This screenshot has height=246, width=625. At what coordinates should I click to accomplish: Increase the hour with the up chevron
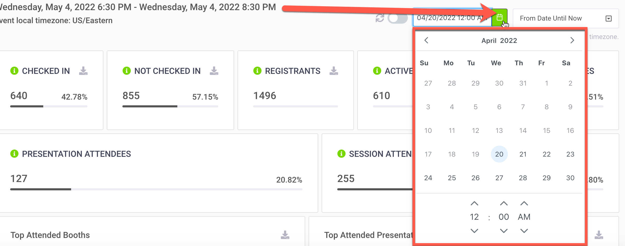(x=474, y=204)
